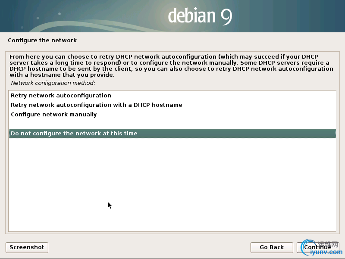Image resolution: width=345 pixels, height=259 pixels.
Task: Choose Retry network autoconfiguration with a DHCP hostname
Action: 172,105
